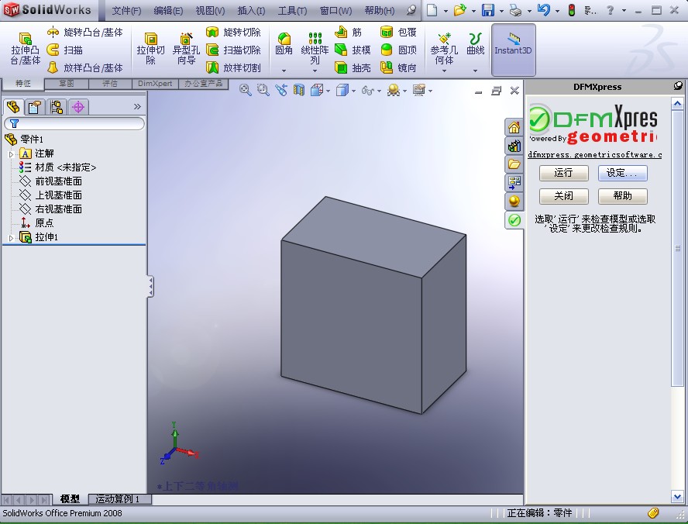Image resolution: width=688 pixels, height=524 pixels.
Task: Toggle the Instant3D button
Action: tap(514, 50)
